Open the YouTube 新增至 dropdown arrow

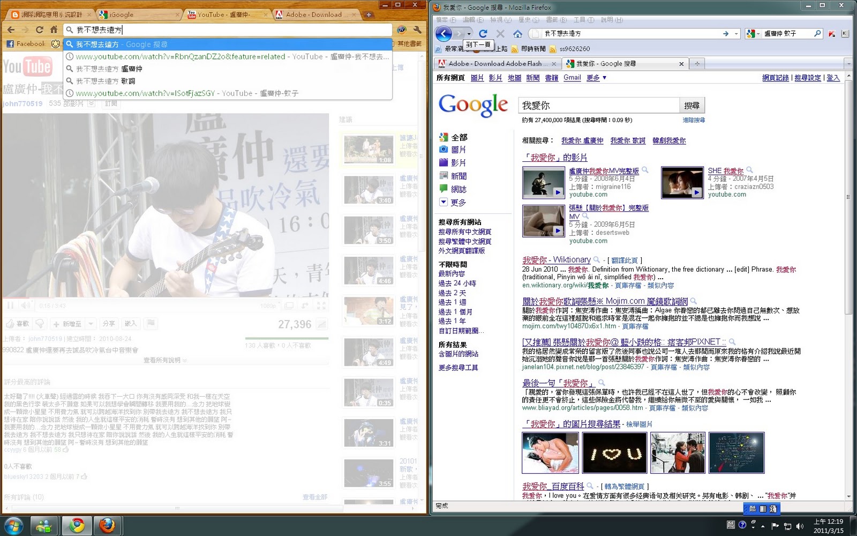[x=91, y=324]
